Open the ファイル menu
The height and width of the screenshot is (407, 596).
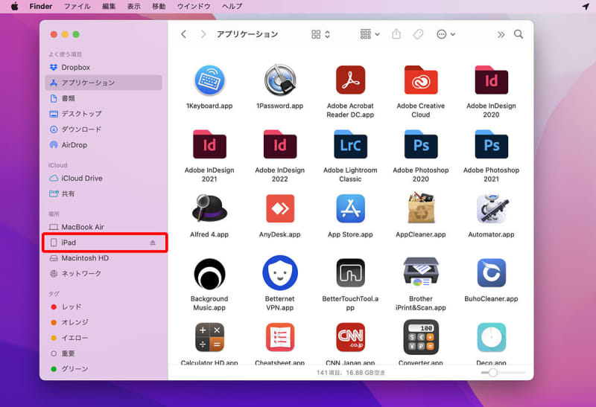pyautogui.click(x=77, y=7)
